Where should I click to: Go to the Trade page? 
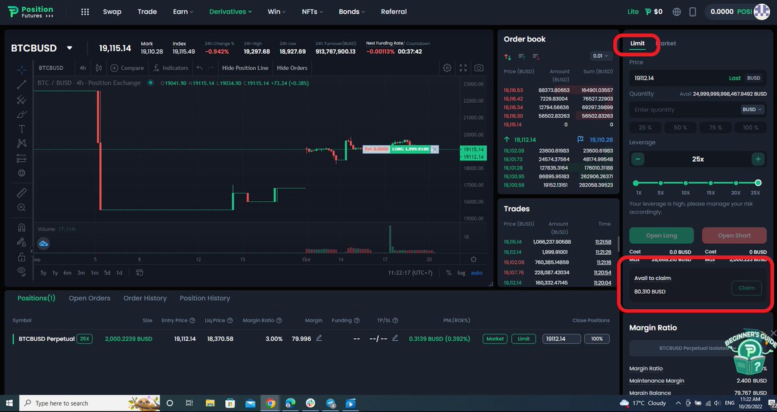[147, 12]
